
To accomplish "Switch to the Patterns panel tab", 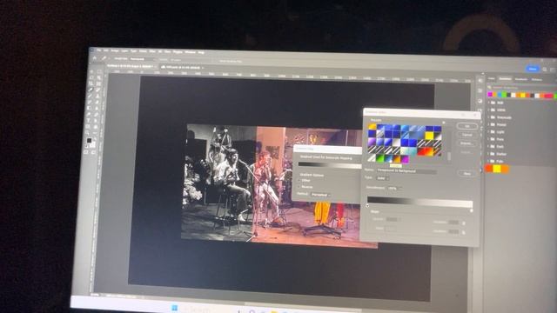I will click(537, 80).
